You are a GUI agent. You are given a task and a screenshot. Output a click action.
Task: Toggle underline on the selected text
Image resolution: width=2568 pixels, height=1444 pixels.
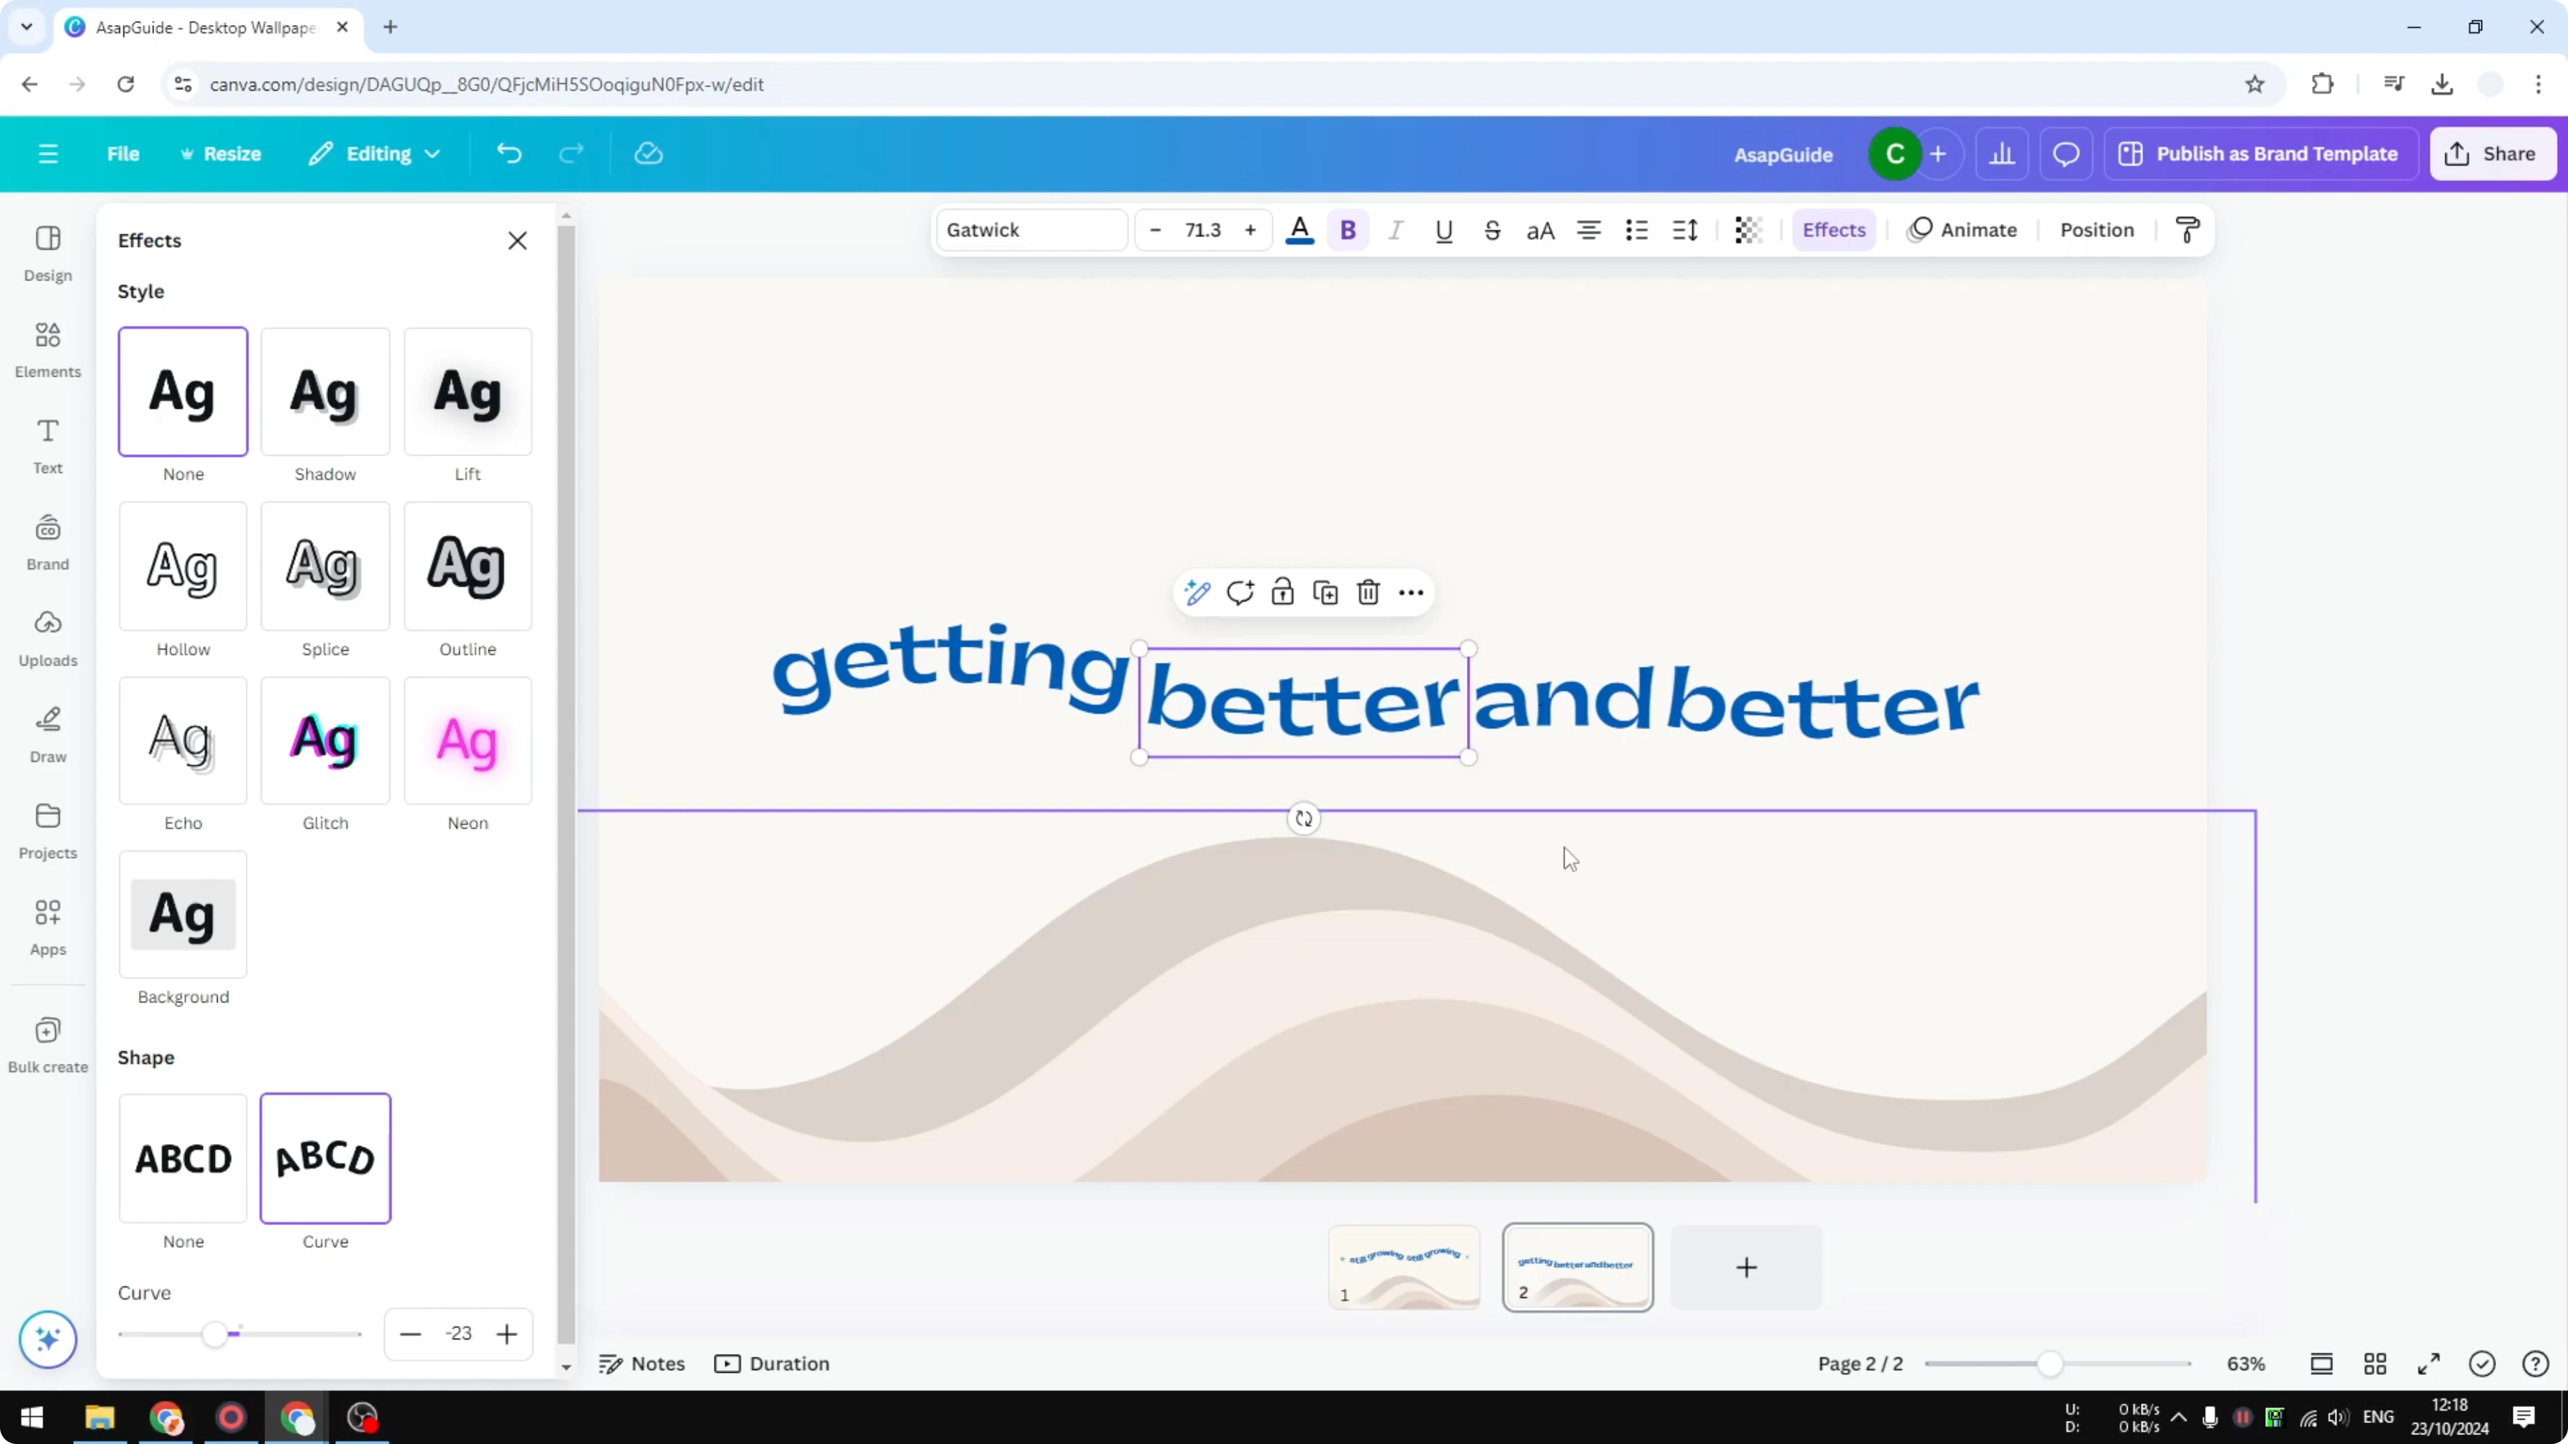(1444, 230)
